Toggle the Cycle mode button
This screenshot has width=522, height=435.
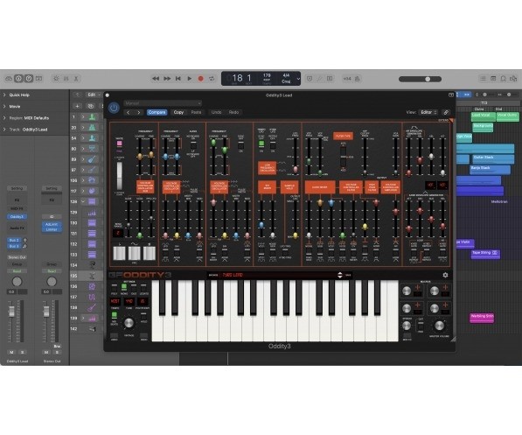point(212,79)
